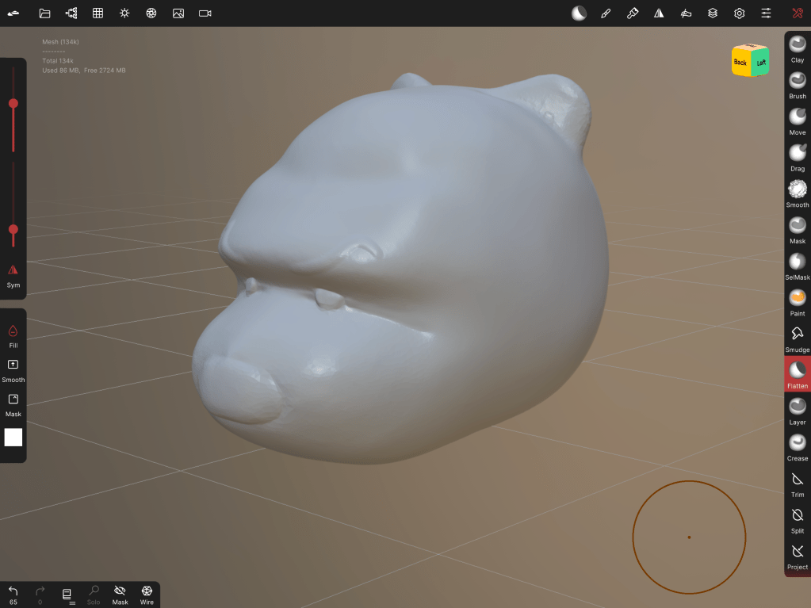Select the Clay sculpting brush
The image size is (811, 608).
tap(797, 48)
